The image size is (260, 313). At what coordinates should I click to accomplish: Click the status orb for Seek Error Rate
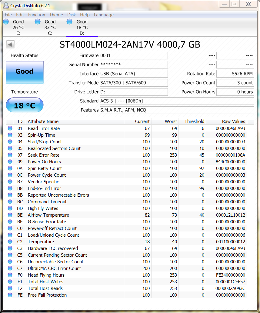pos(10,155)
